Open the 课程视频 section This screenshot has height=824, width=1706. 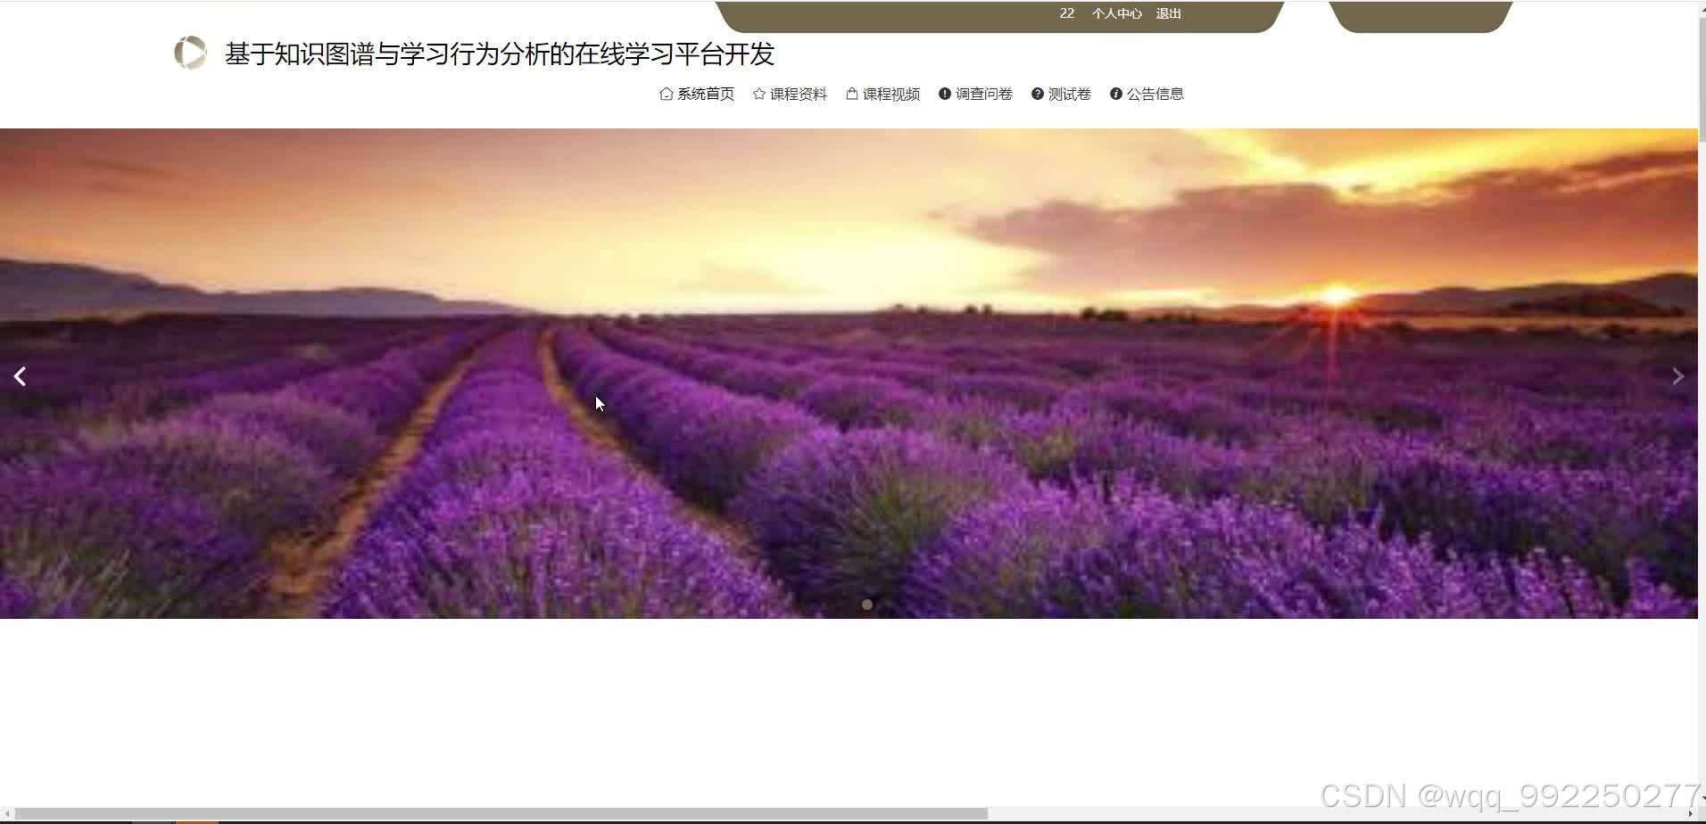882,94
